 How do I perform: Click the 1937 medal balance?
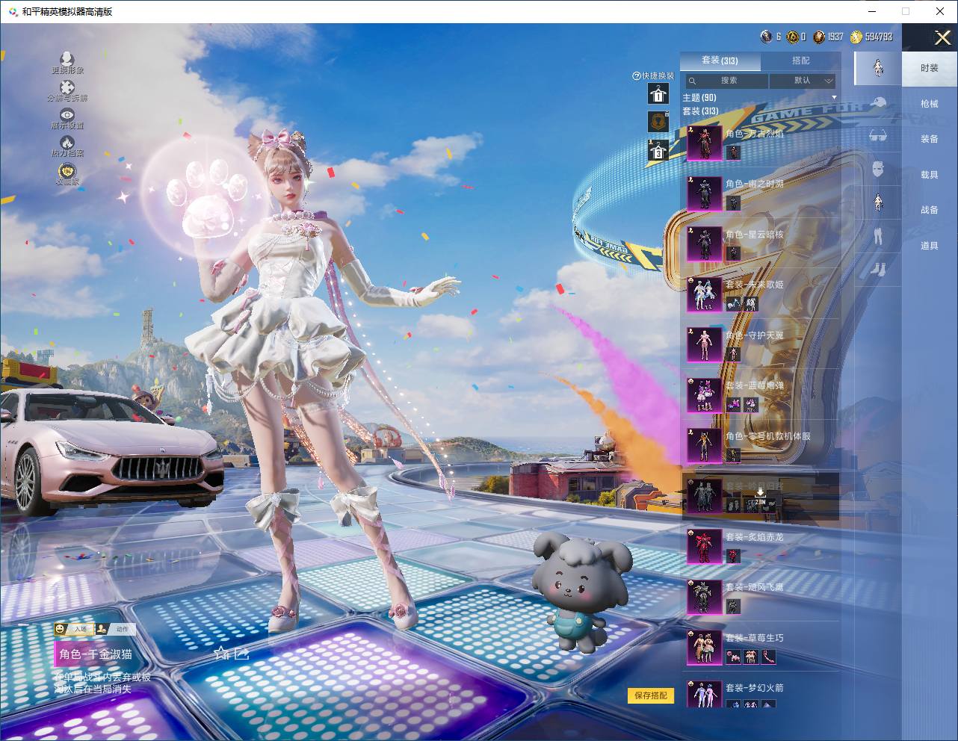tap(835, 37)
